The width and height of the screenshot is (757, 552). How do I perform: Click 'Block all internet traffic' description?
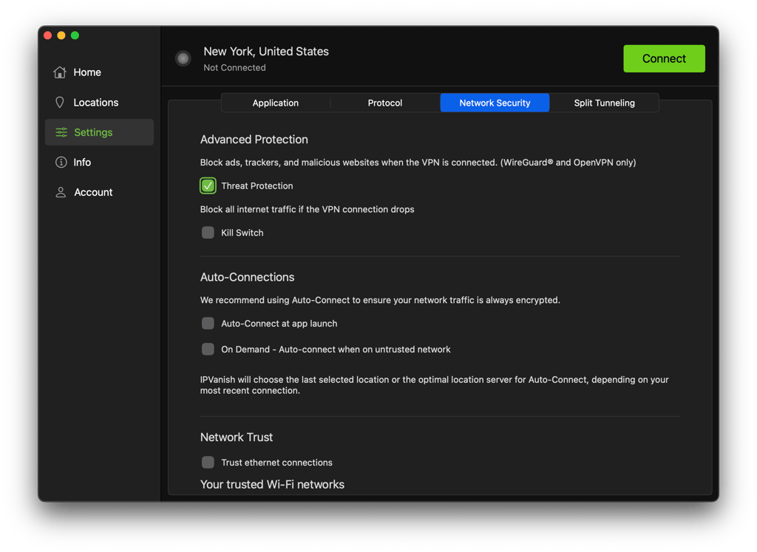point(307,209)
